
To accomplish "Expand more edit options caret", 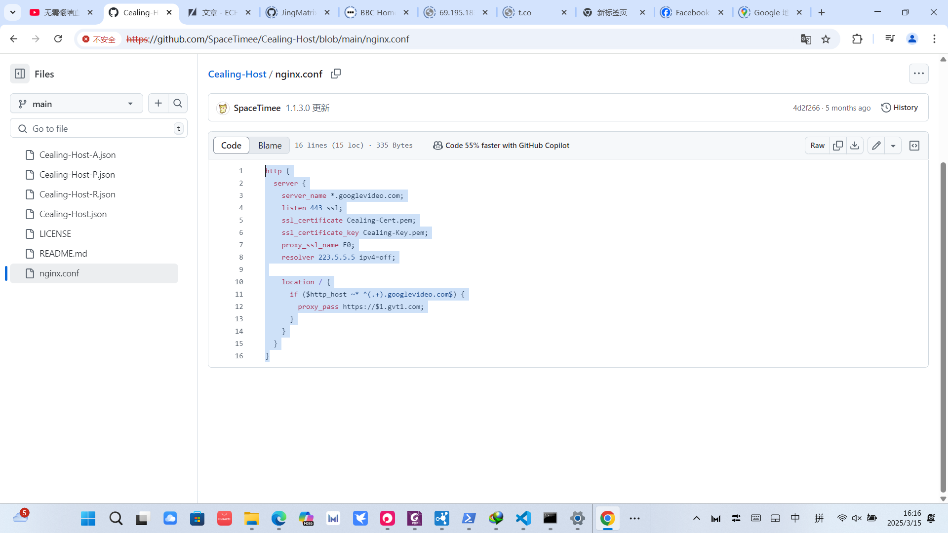I will [x=893, y=145].
